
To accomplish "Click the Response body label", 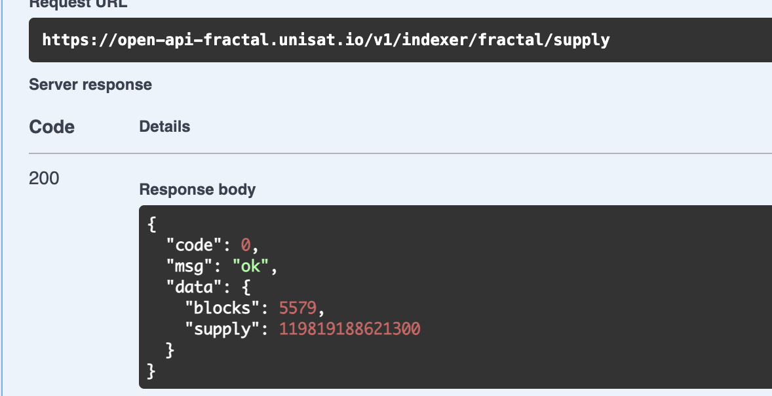I will click(x=197, y=189).
